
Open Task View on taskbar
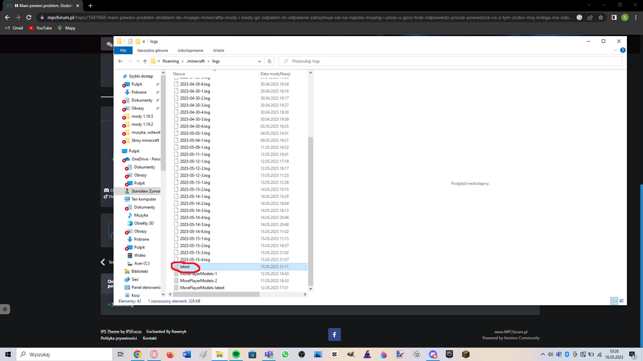pos(120,355)
